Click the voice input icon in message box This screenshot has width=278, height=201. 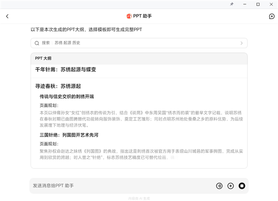pyautogui.click(x=219, y=186)
